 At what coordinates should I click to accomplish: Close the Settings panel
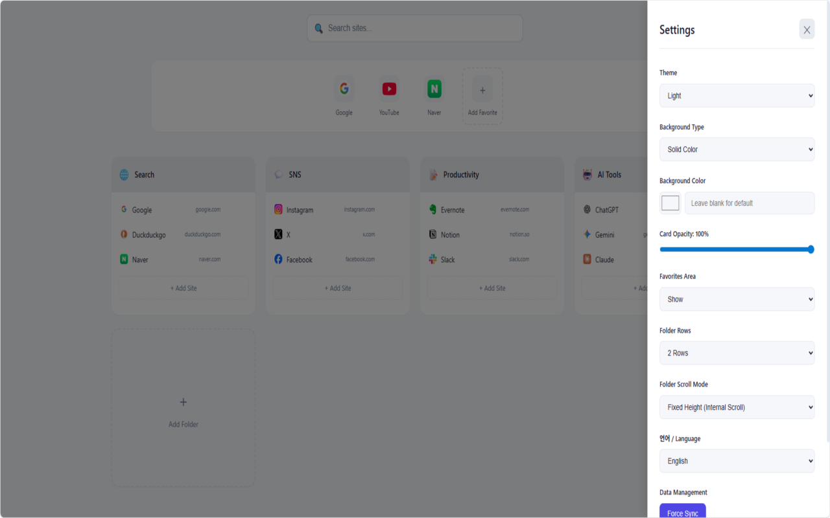coord(807,30)
